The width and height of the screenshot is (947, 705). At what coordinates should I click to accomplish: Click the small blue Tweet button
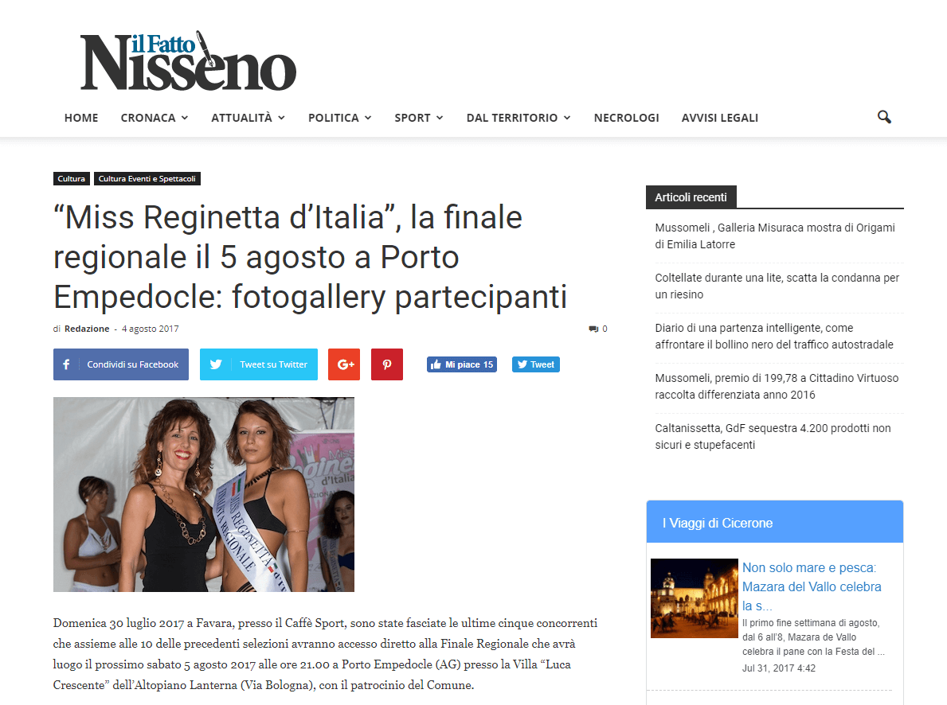click(x=536, y=364)
